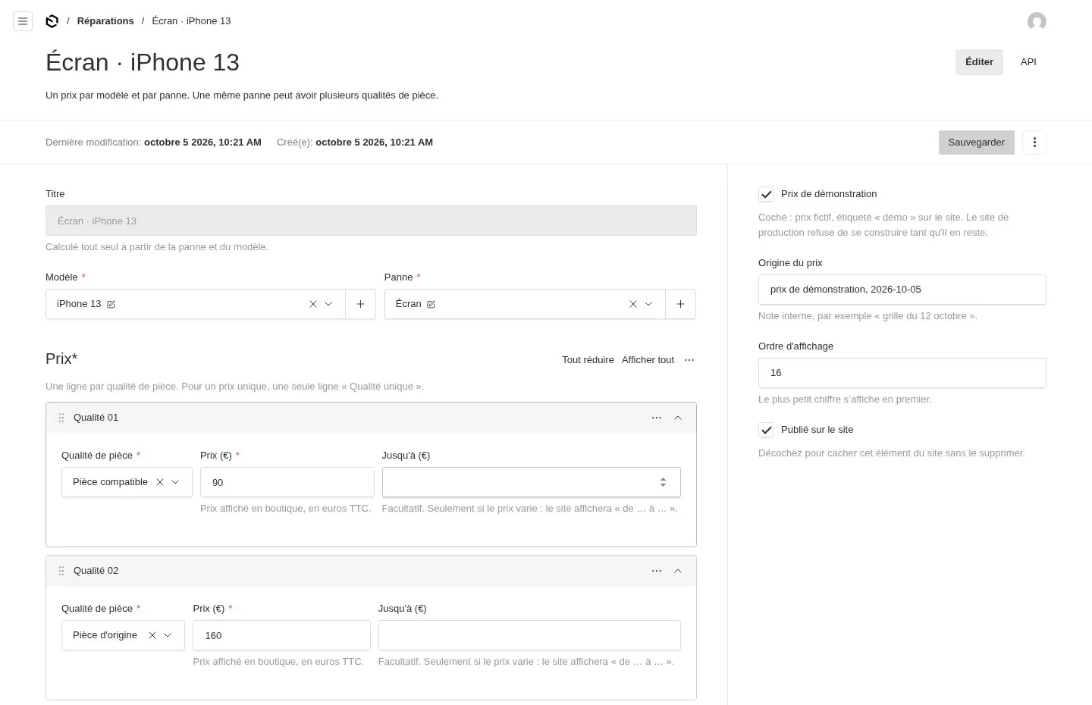Open the document actions kebab menu beside Sauvegarder
Viewport: 1092px width, 705px height.
pos(1034,143)
